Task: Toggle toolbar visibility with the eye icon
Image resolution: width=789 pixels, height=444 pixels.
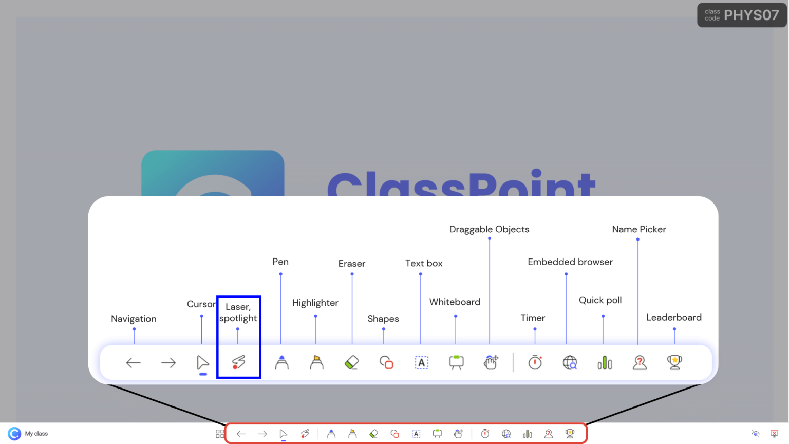Action: pos(755,433)
